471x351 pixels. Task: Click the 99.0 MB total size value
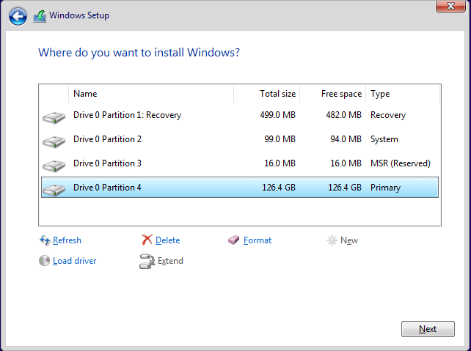tap(280, 139)
